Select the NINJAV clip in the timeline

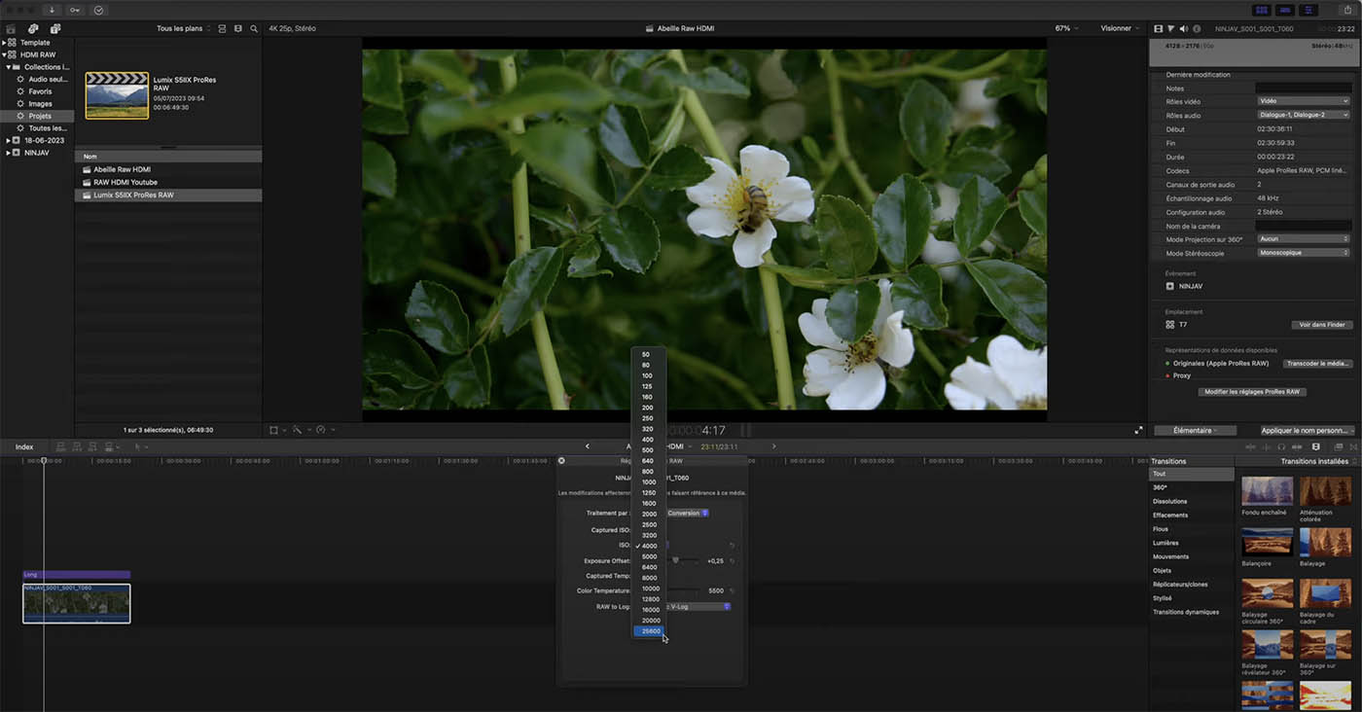tap(77, 603)
